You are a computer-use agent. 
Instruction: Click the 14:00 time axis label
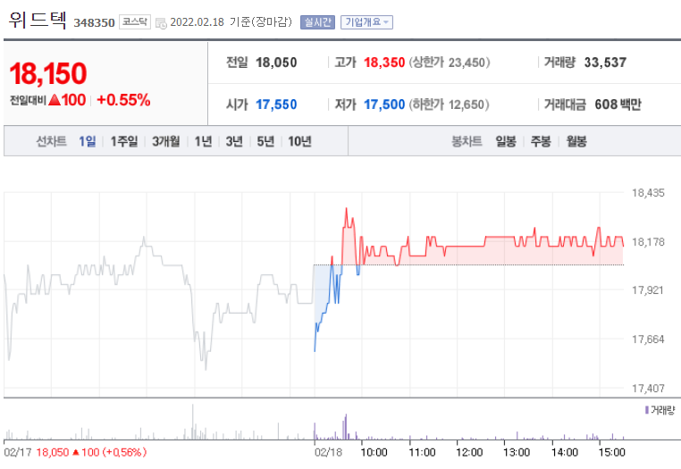564,453
